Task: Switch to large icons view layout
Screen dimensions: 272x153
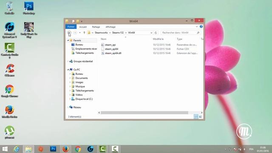Action: coord(201,116)
